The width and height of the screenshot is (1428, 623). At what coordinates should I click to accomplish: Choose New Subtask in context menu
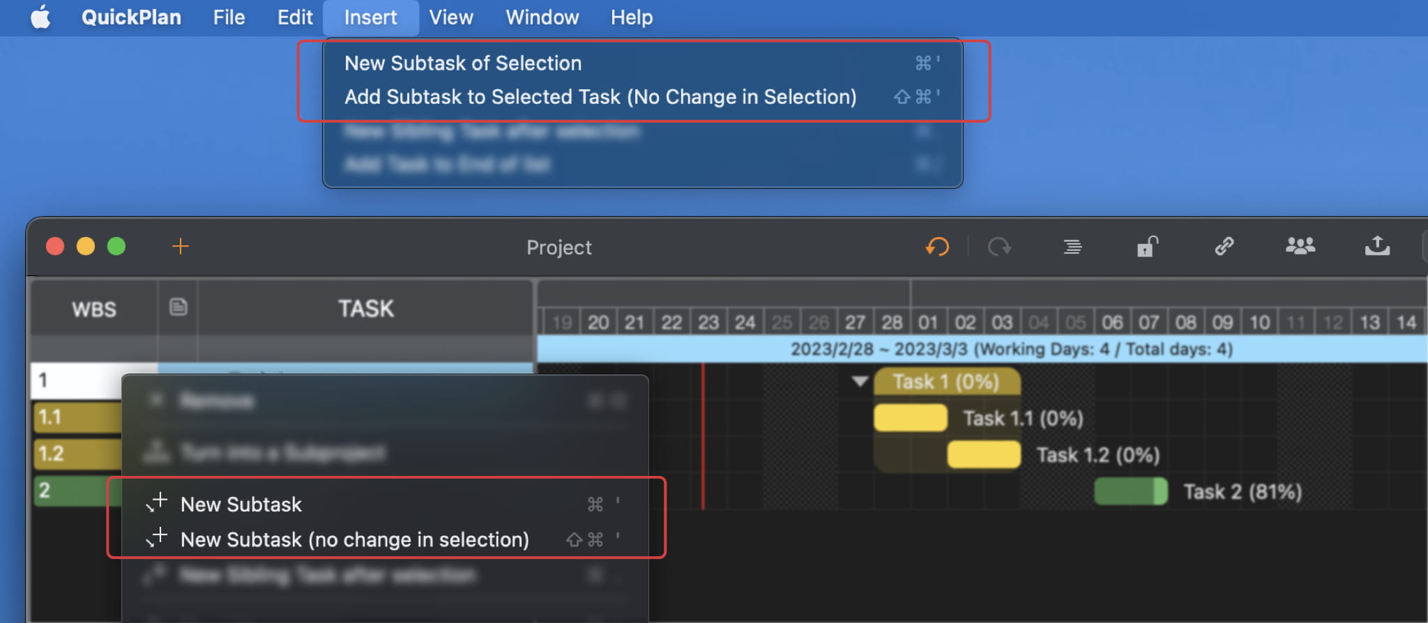pyautogui.click(x=241, y=505)
